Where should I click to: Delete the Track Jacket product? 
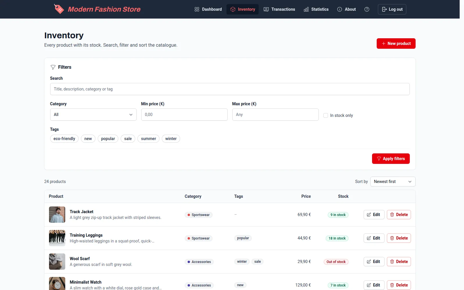coord(399,215)
